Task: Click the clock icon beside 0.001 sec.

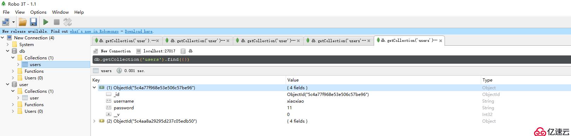Action: coord(119,71)
